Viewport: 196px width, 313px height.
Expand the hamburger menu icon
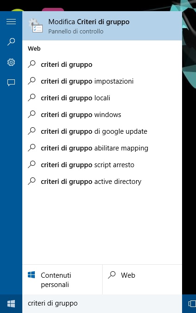click(x=11, y=21)
